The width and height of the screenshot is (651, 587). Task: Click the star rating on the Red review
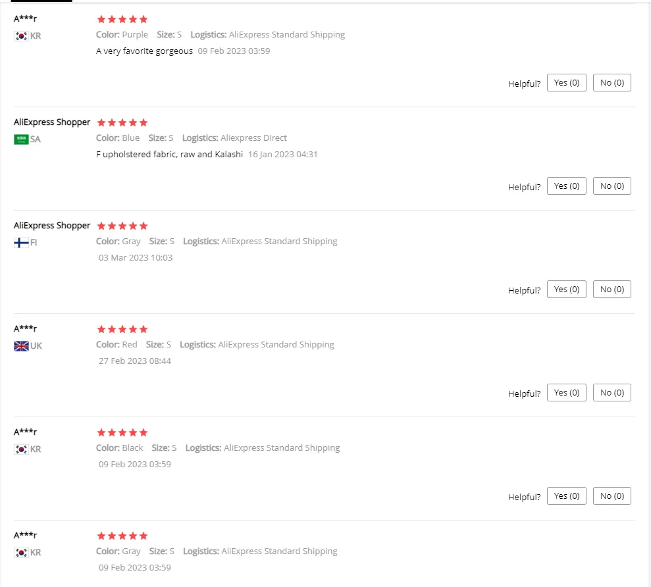pyautogui.click(x=122, y=329)
